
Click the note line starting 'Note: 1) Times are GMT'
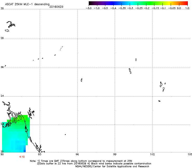tap(81, 161)
